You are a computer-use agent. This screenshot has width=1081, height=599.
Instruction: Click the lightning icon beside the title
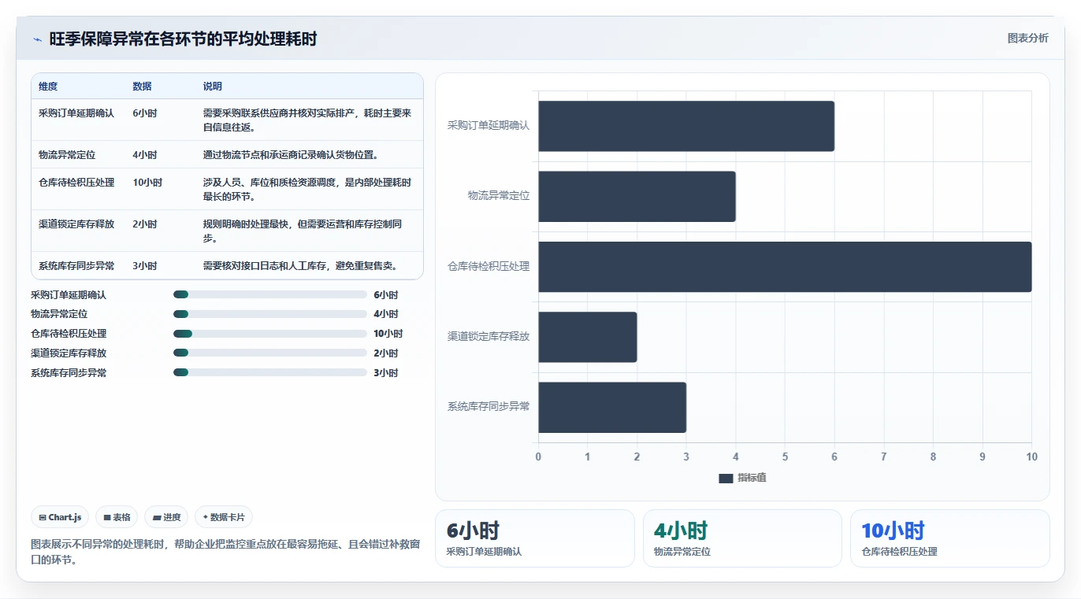(x=37, y=39)
